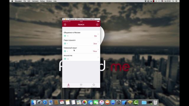Open iBooks from the Dock
Viewport: 189px width, 106px height.
(107, 102)
